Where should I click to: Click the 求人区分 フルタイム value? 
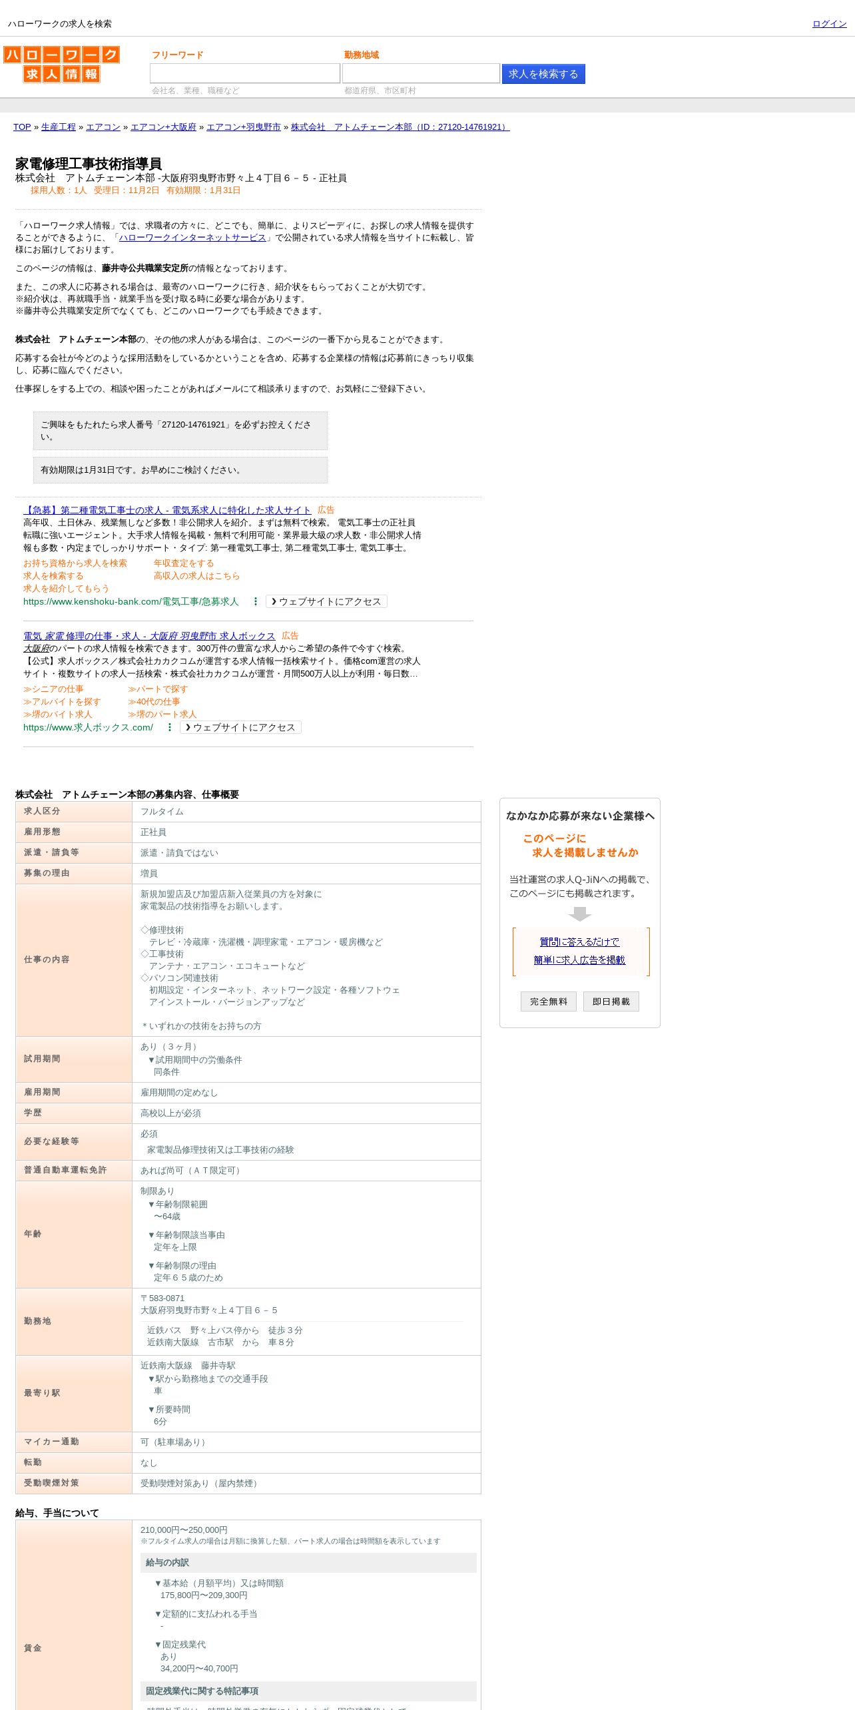click(162, 812)
